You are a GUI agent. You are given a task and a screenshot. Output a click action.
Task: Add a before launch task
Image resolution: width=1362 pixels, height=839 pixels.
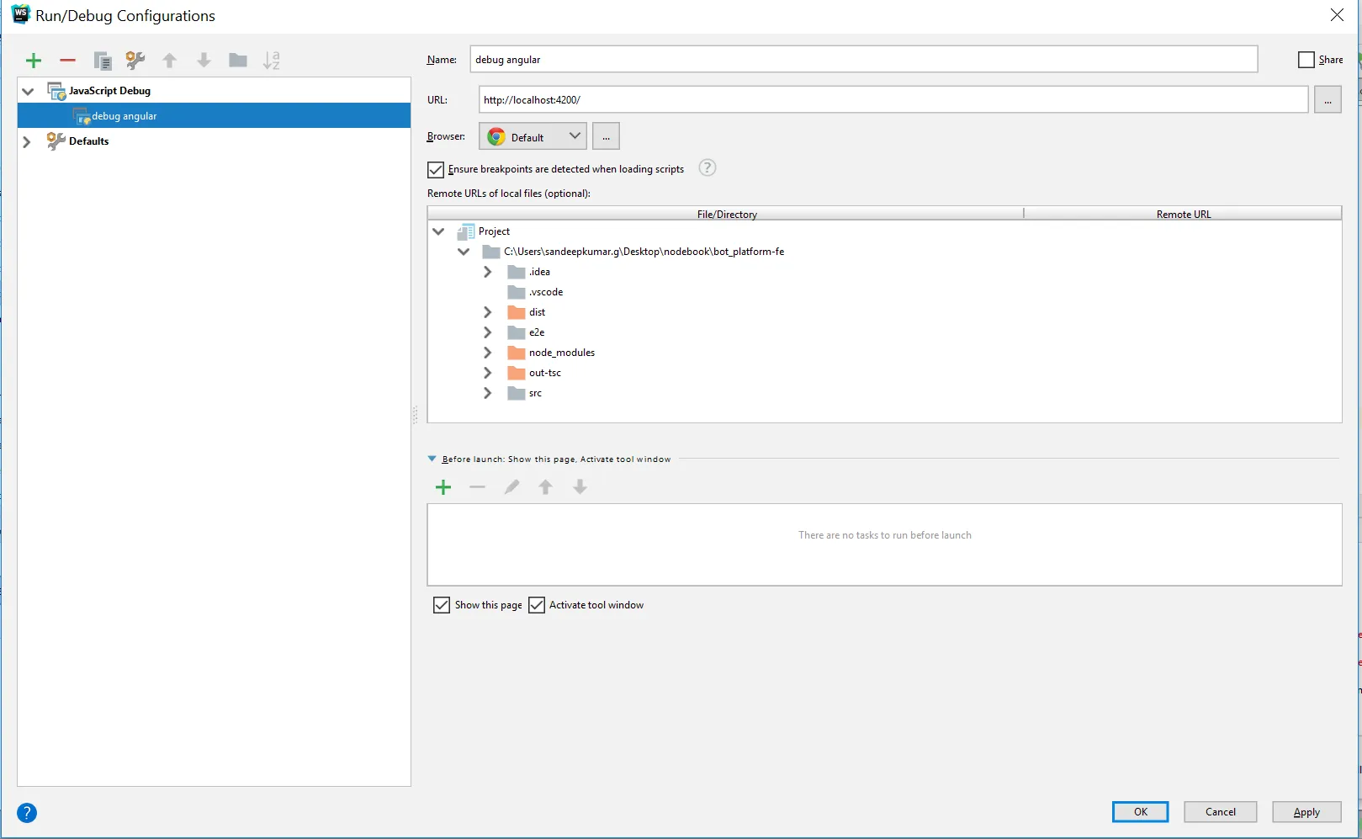click(443, 487)
